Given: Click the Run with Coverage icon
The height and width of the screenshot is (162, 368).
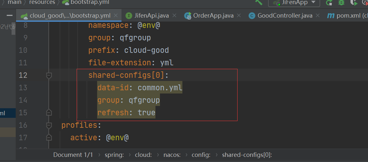Looking at the screenshot, I should 353,3.
